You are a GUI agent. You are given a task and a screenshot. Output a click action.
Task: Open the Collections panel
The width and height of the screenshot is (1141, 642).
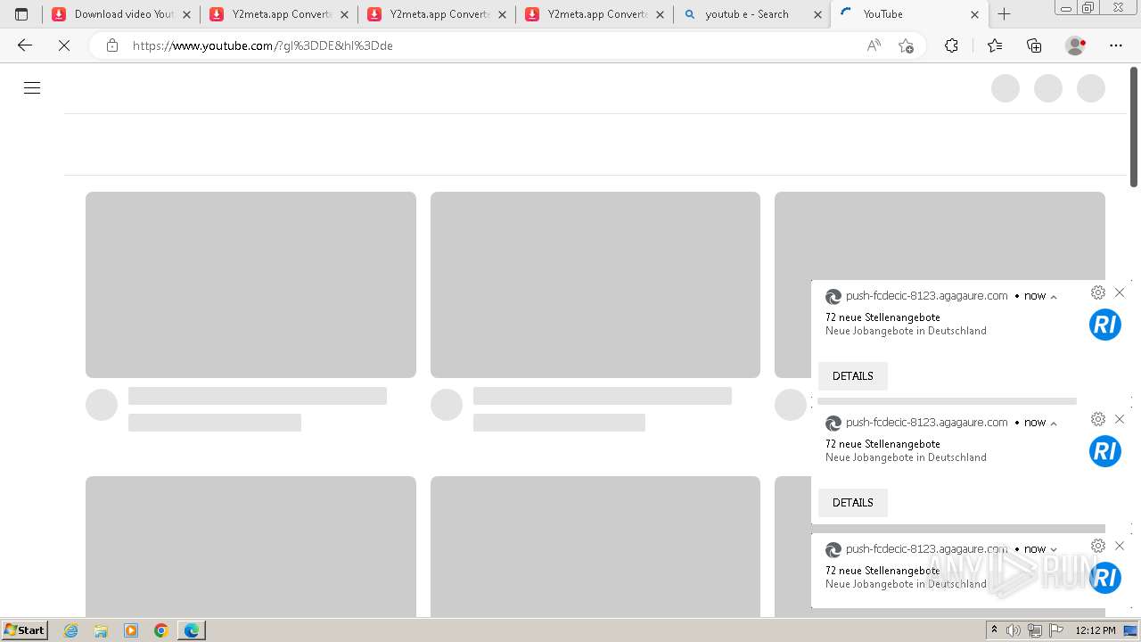1034,45
